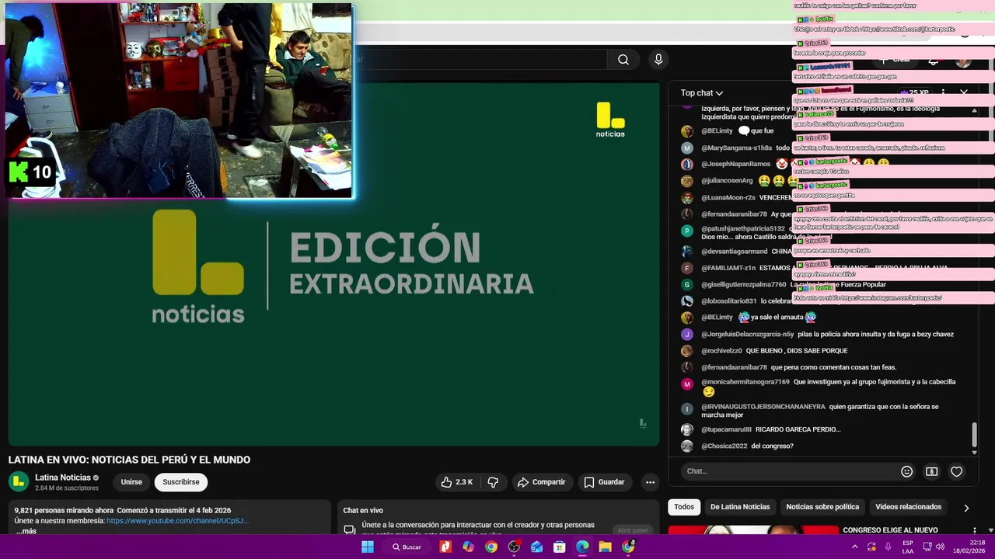Open CONGRESO ELIGE AL NUEVO video thumbnail
The image size is (995, 559).
(753, 531)
